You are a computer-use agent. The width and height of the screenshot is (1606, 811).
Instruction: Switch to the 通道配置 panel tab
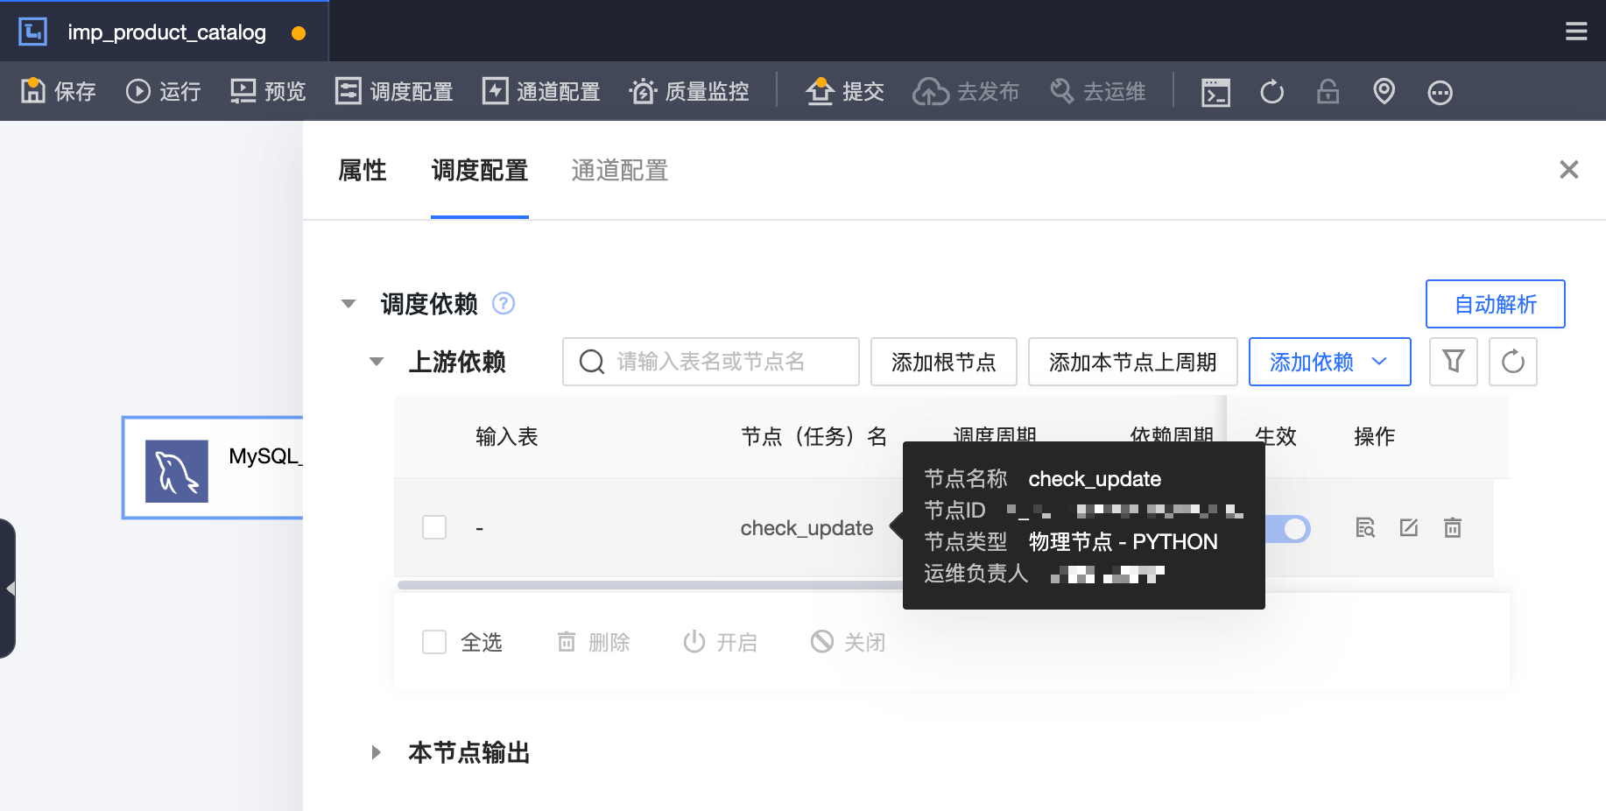[x=620, y=170]
